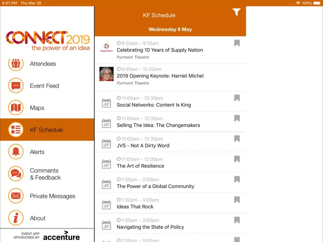Image resolution: width=323 pixels, height=242 pixels.
Task: Bookmark The Art of Resilience session
Action: pyautogui.click(x=237, y=159)
